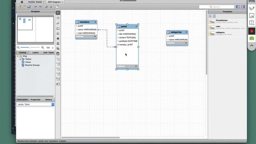Image resolution: width=256 pixels, height=144 pixels.
Task: Switch to the EER Diagram tab
Action: point(54,2)
